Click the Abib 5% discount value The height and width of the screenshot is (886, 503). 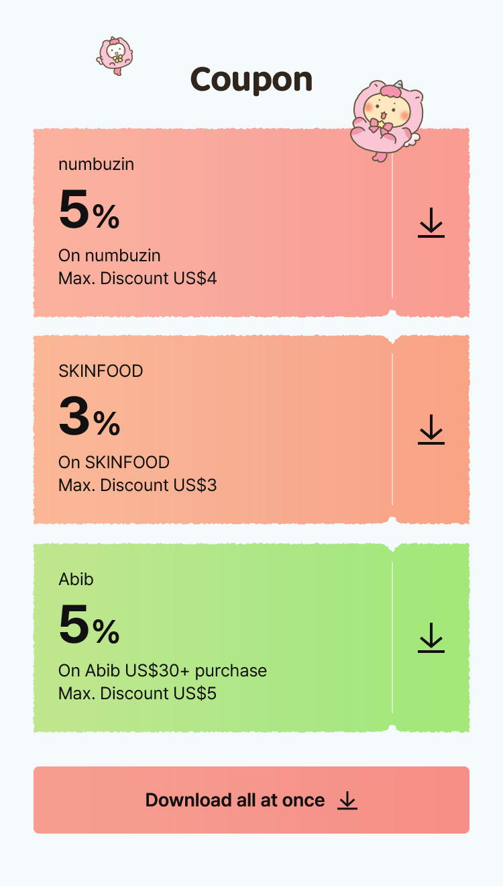click(x=89, y=626)
